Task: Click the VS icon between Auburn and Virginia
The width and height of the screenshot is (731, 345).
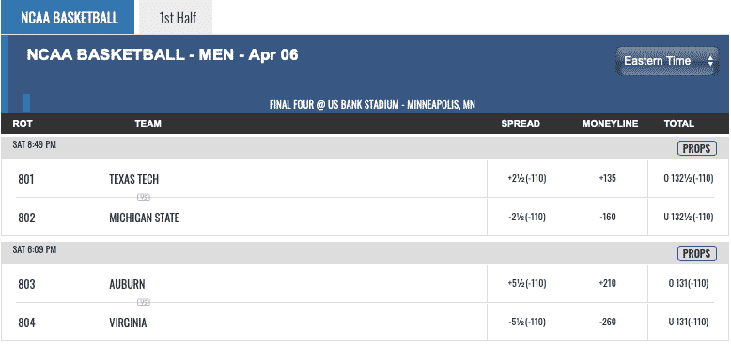Action: pyautogui.click(x=144, y=302)
